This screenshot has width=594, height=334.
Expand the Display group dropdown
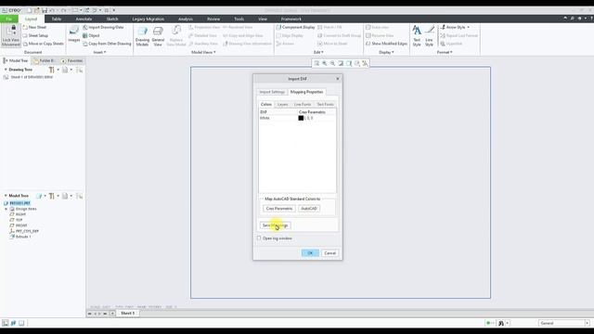(386, 52)
